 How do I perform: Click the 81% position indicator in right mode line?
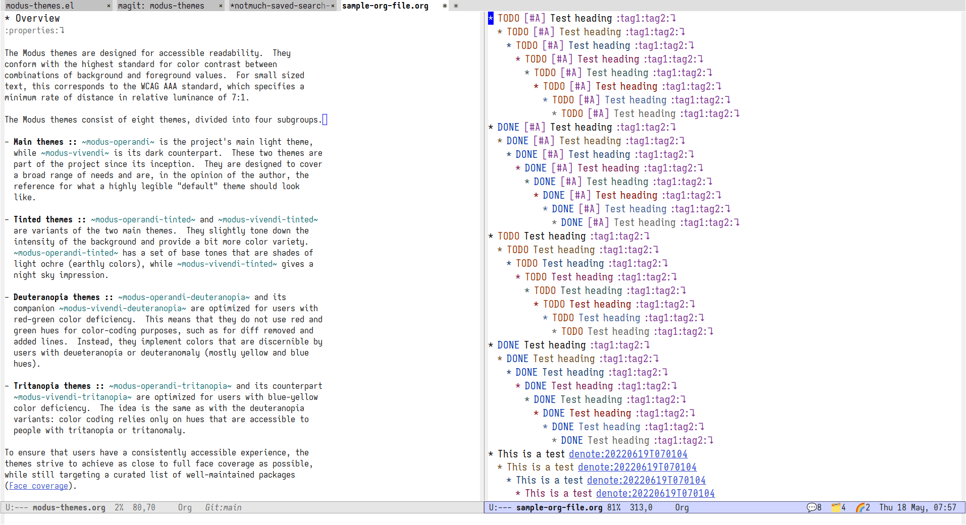pyautogui.click(x=614, y=507)
